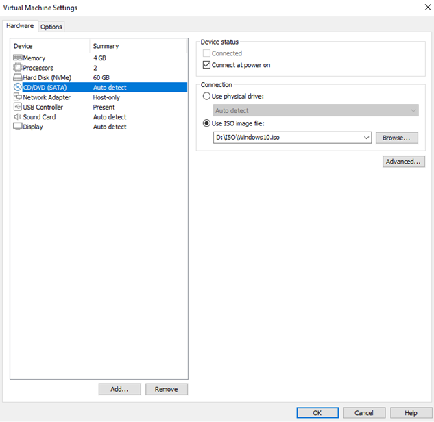Close the Virtual Machine Settings window
The image size is (434, 422).
point(428,8)
